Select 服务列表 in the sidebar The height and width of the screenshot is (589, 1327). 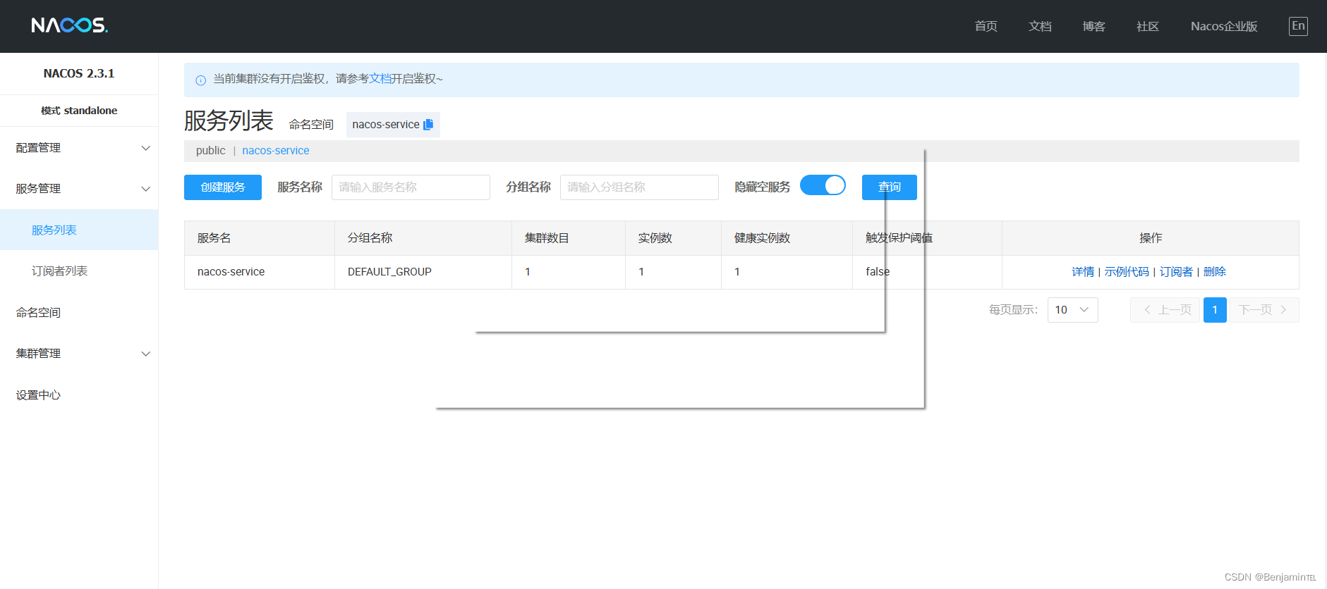79,230
